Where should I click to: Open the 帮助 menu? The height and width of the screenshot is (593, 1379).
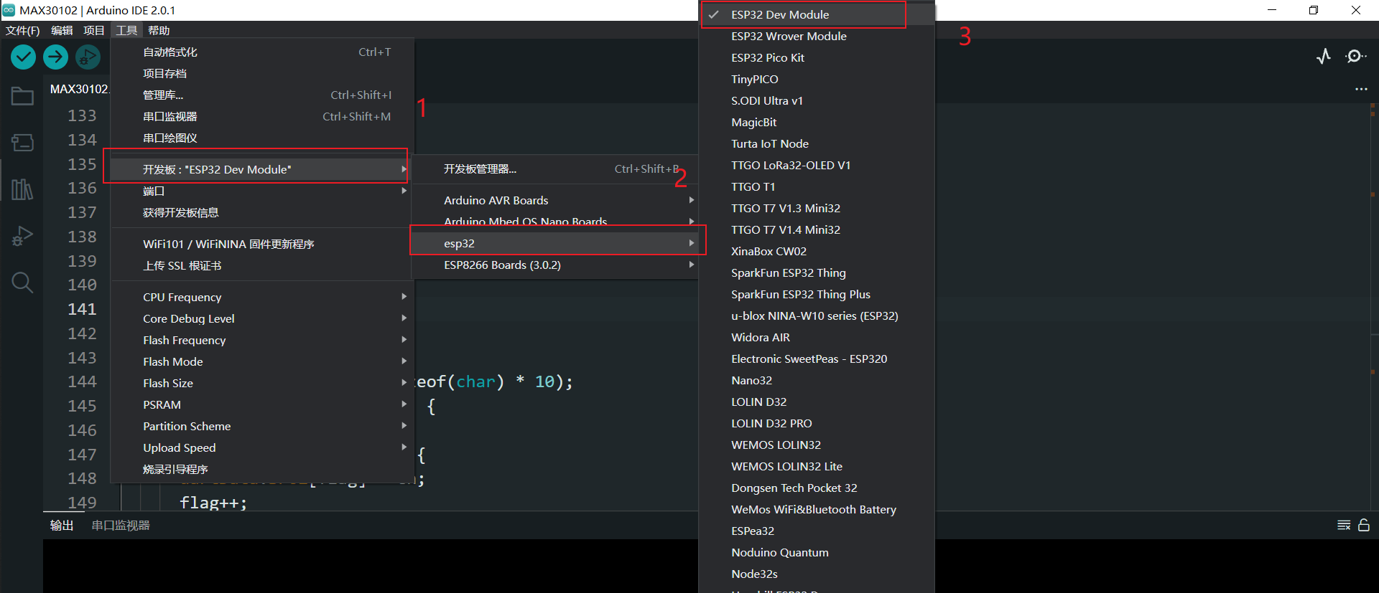pyautogui.click(x=159, y=30)
